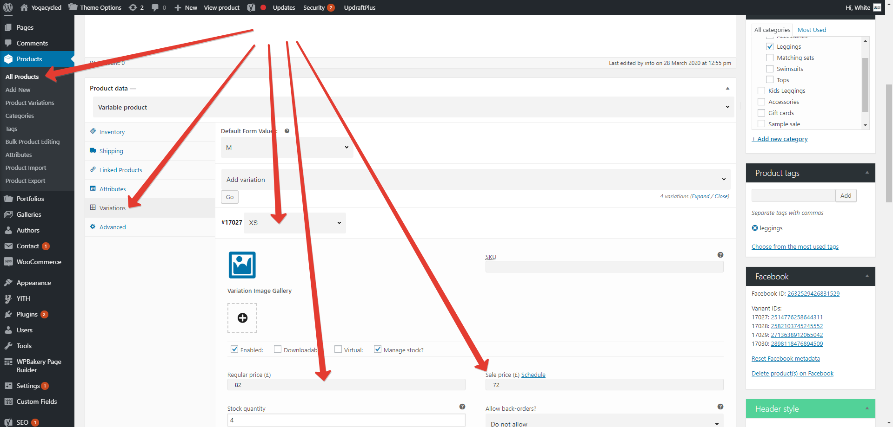Click the help icon beside SKU
This screenshot has width=893, height=427.
pos(720,255)
